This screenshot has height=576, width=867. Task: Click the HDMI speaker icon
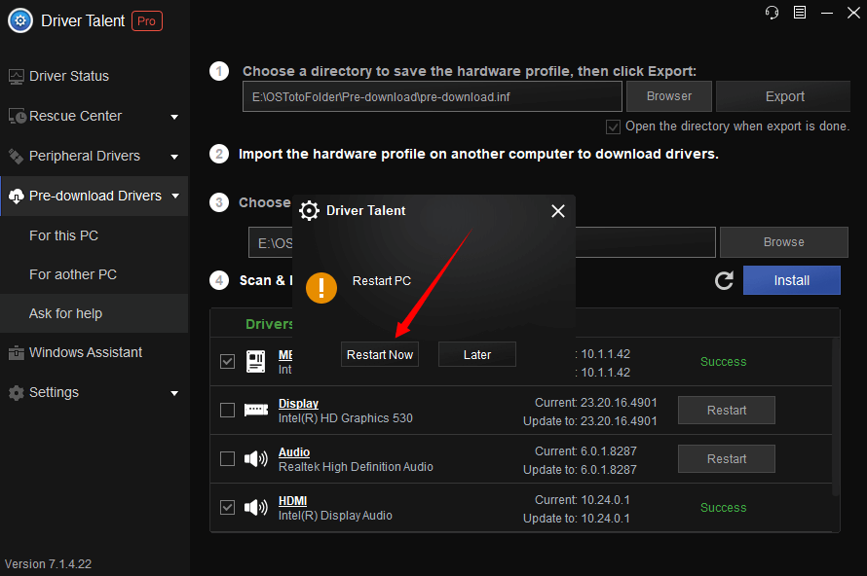pos(256,507)
